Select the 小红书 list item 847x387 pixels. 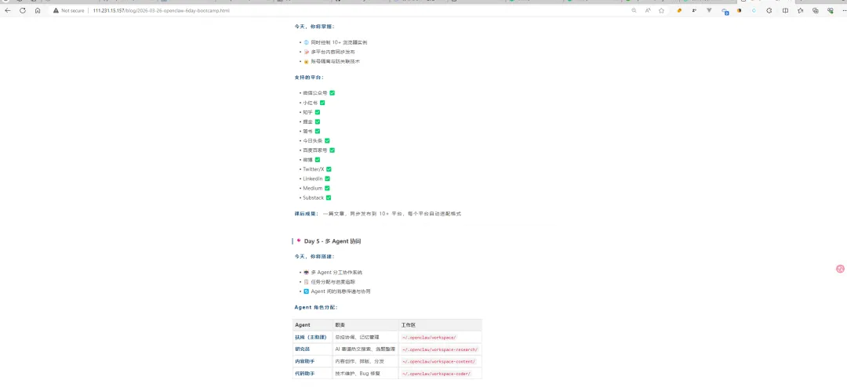pos(313,103)
